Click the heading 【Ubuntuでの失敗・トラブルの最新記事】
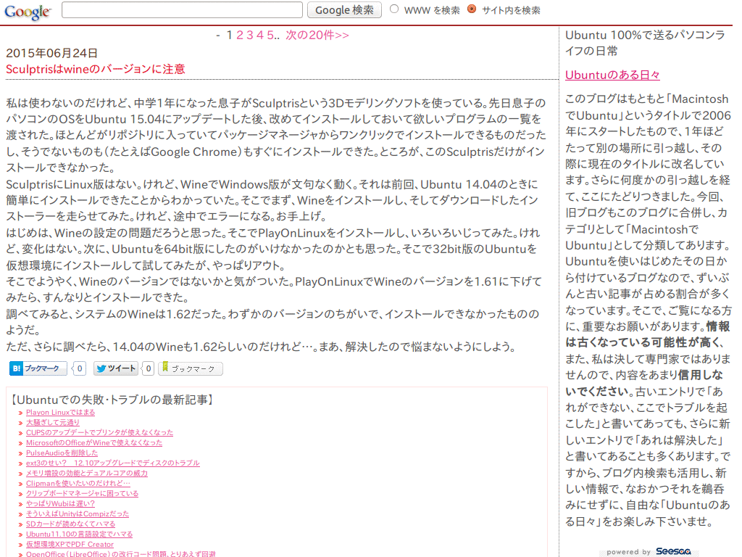The image size is (742, 557). tap(111, 400)
